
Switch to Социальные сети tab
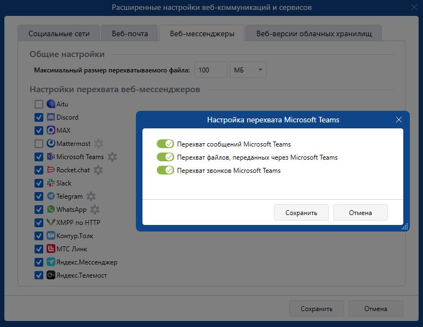coord(59,33)
